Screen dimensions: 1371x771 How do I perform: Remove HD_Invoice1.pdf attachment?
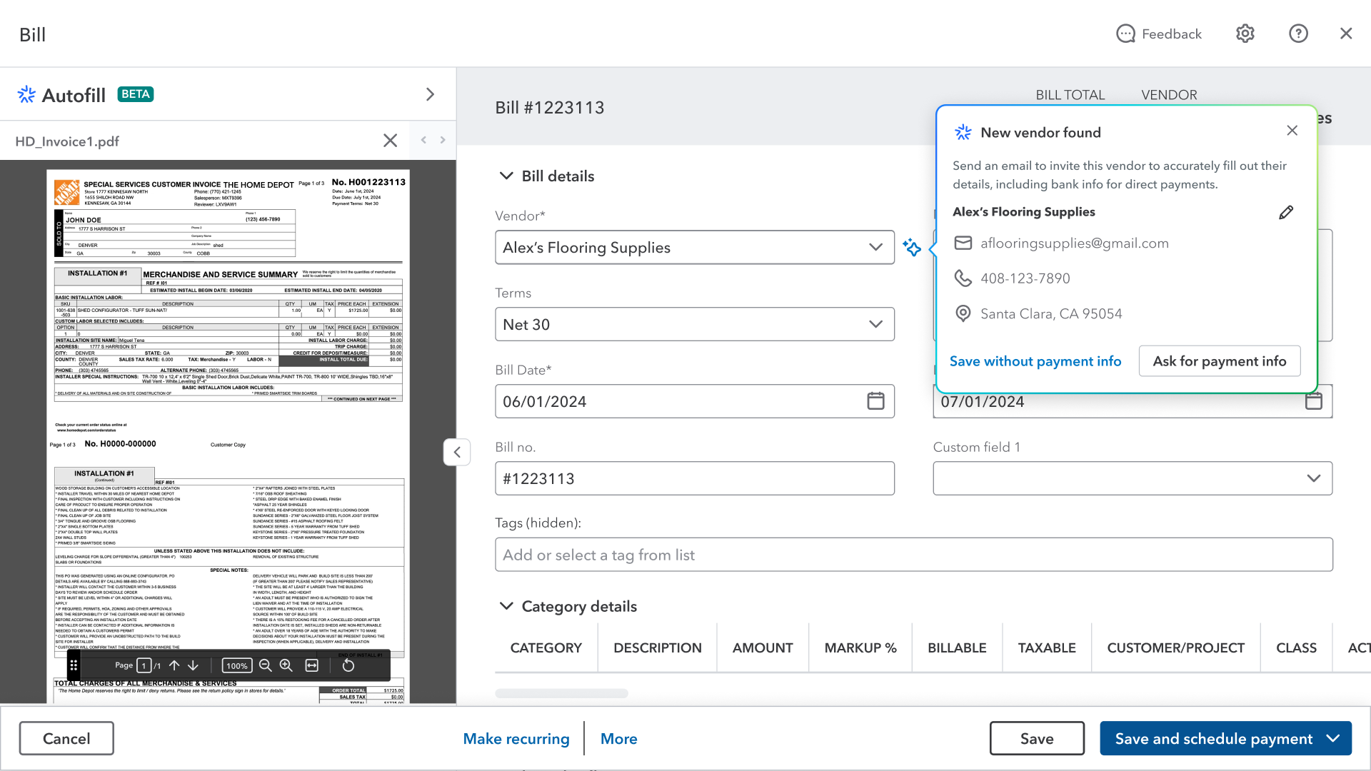390,141
